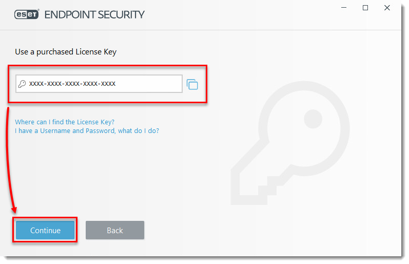The image size is (409, 264).
Task: Click the "Use a purchased License Key" heading
Action: coord(66,52)
